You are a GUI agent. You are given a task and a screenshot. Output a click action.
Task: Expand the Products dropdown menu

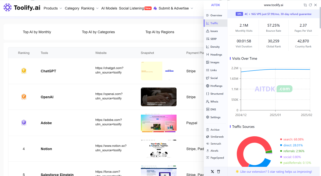click(x=53, y=8)
